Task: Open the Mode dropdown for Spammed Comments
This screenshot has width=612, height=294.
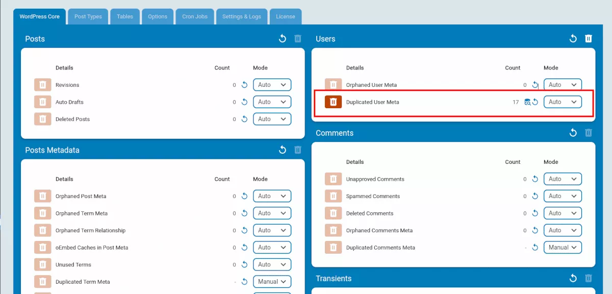Action: pos(563,196)
